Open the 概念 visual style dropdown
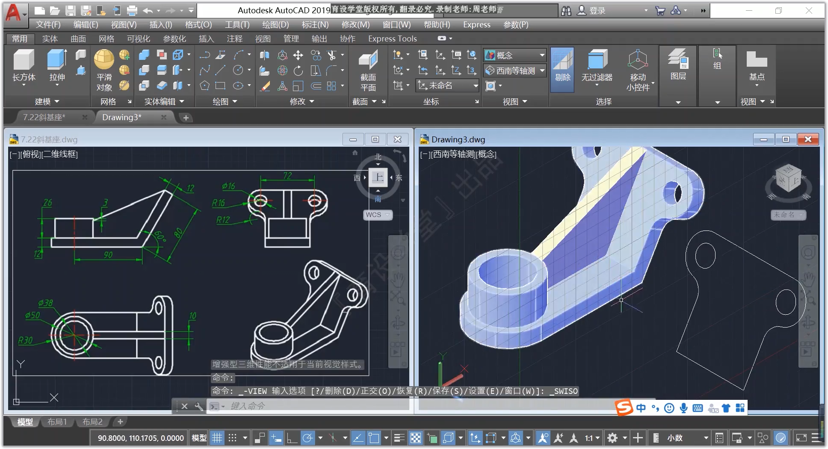 point(515,55)
